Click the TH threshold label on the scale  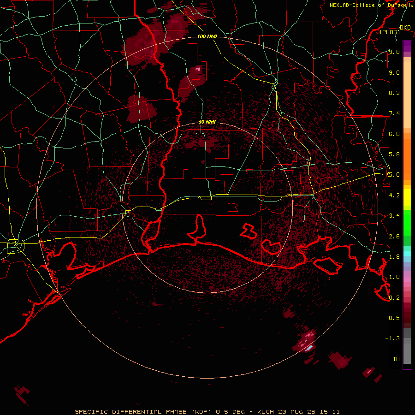pyautogui.click(x=396, y=359)
